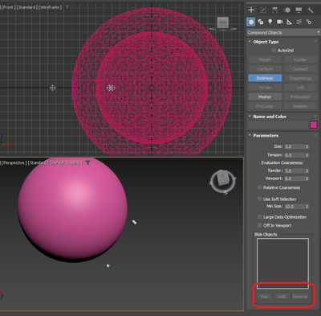Click the ViewCube in the Front viewport
Viewport: 321px width, 316px height.
223,23
